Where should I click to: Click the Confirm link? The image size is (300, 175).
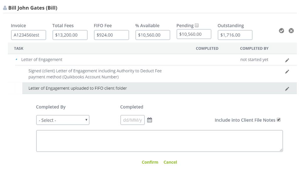[150, 162]
